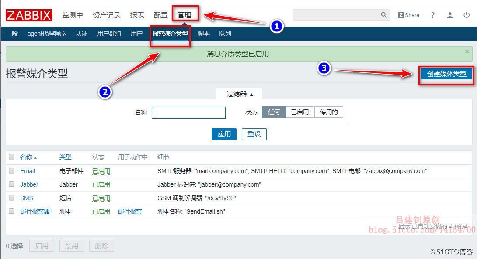Click the 应用 filter button
Screen dimensions: 477x259
click(224, 134)
